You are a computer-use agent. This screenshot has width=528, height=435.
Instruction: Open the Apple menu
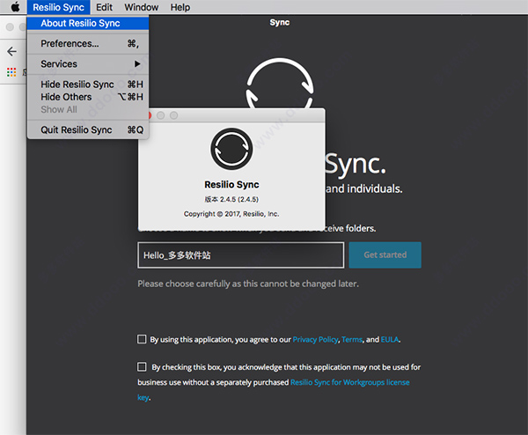(16, 7)
